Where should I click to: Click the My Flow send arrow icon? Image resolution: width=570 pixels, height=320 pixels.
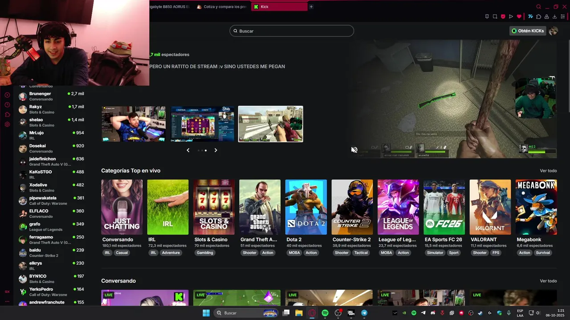[511, 16]
